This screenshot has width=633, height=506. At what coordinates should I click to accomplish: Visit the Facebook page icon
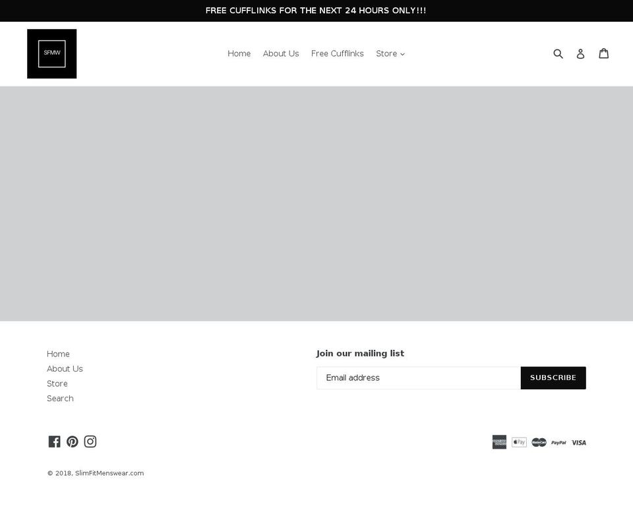pyautogui.click(x=55, y=441)
